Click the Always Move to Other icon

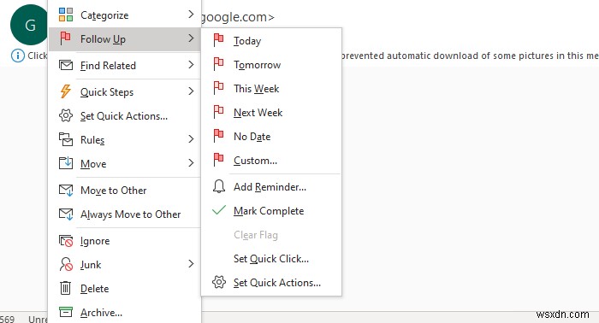(66, 214)
